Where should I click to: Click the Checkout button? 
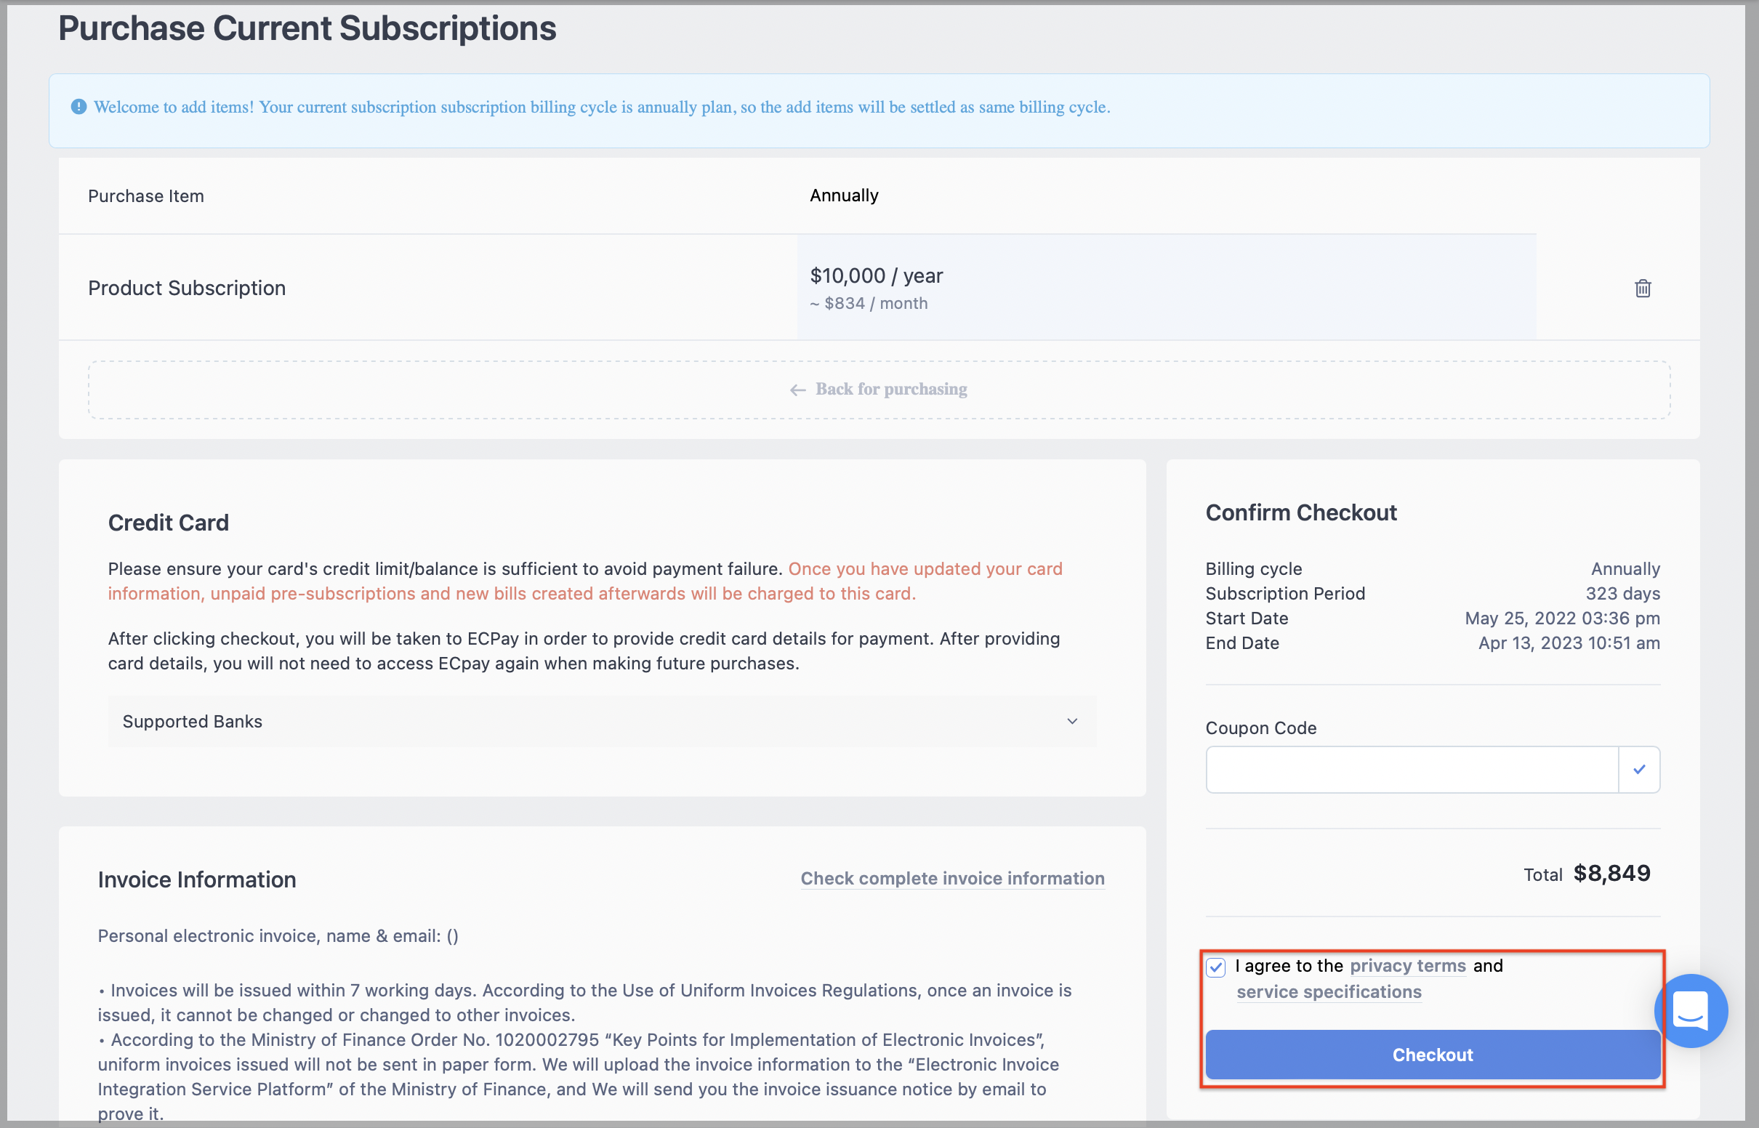pos(1433,1055)
